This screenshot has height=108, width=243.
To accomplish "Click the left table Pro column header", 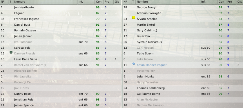I will click(x=107, y=2).
